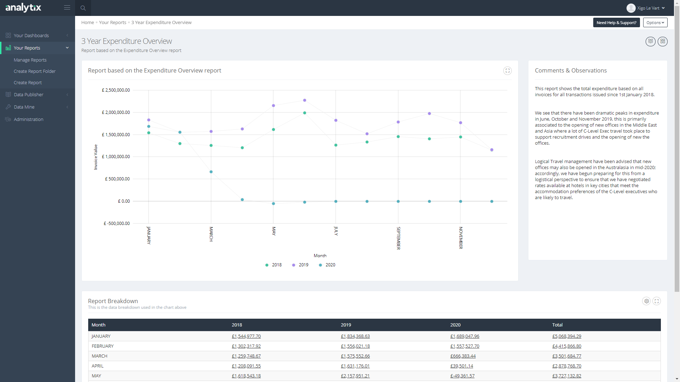Screen dimensions: 680x382
Task: Toggle 2019 series in chart legend
Action: pyautogui.click(x=300, y=265)
